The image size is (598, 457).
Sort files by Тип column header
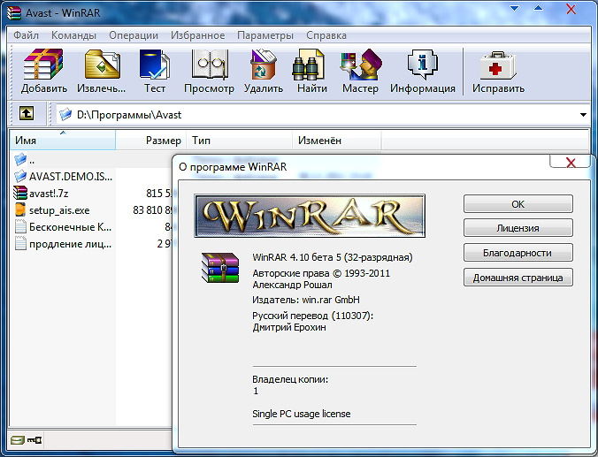240,141
